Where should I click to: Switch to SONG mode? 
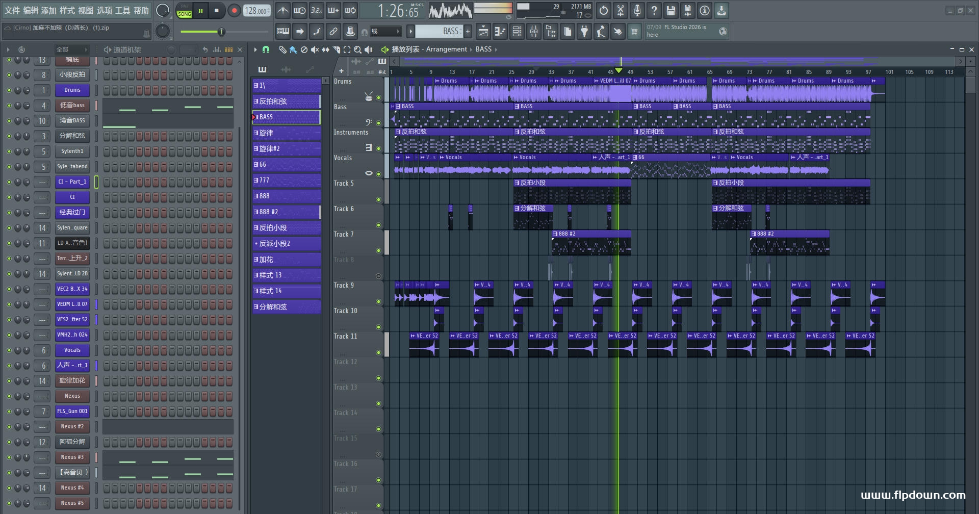[x=184, y=14]
